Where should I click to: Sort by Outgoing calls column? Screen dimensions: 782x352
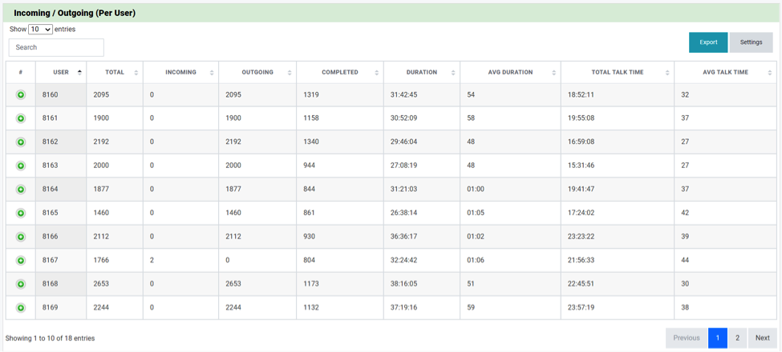257,72
